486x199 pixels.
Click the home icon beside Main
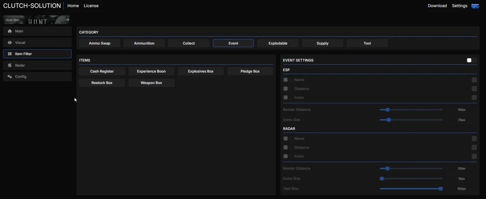point(10,31)
